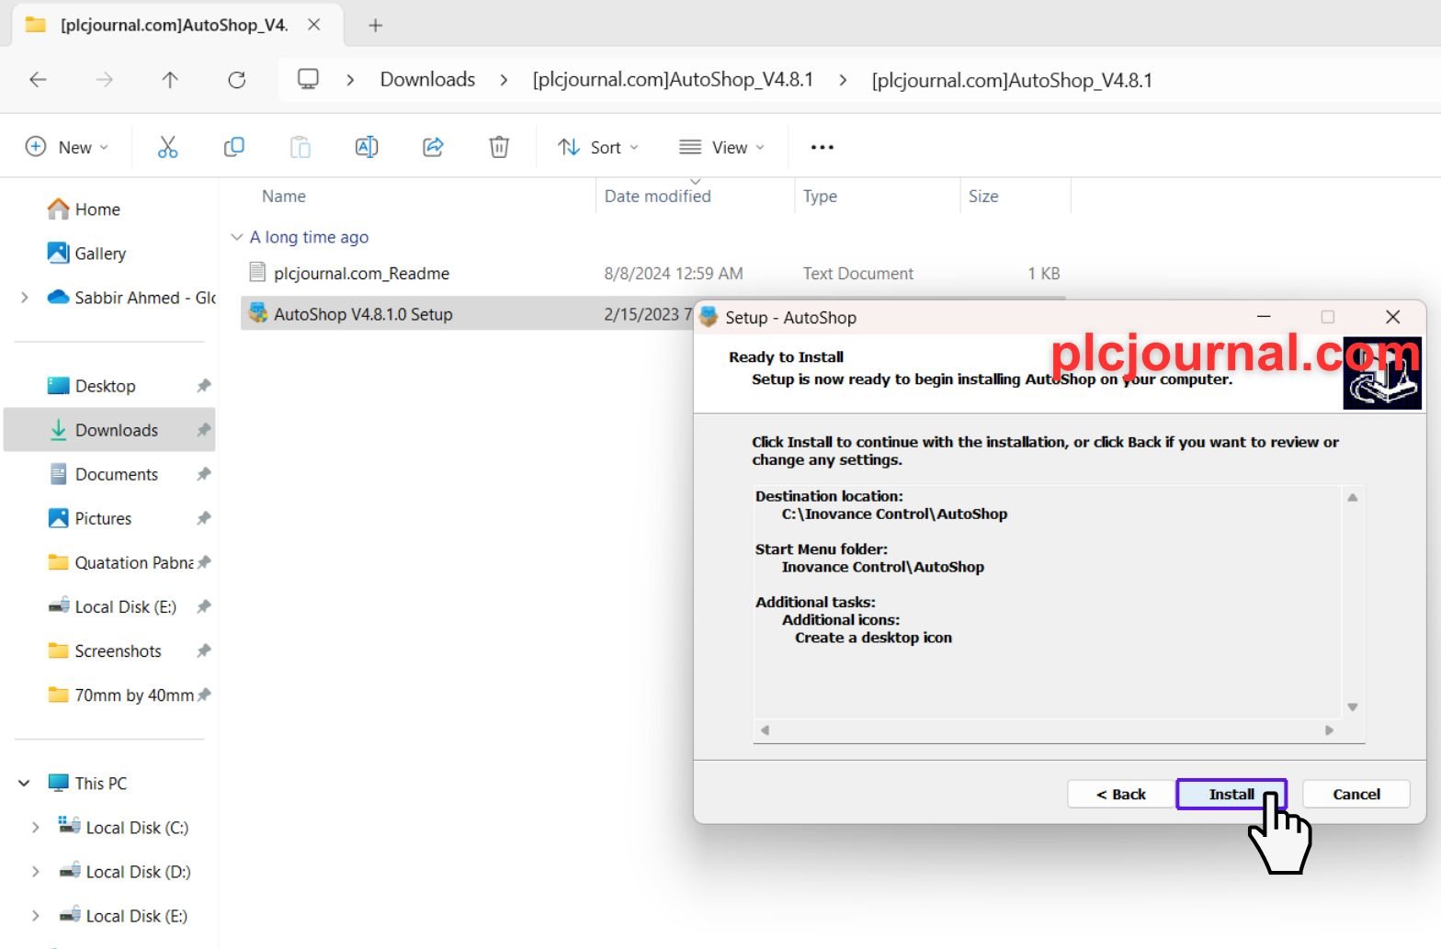Click the Copy icon in toolbar
The height and width of the screenshot is (949, 1441).
point(234,147)
